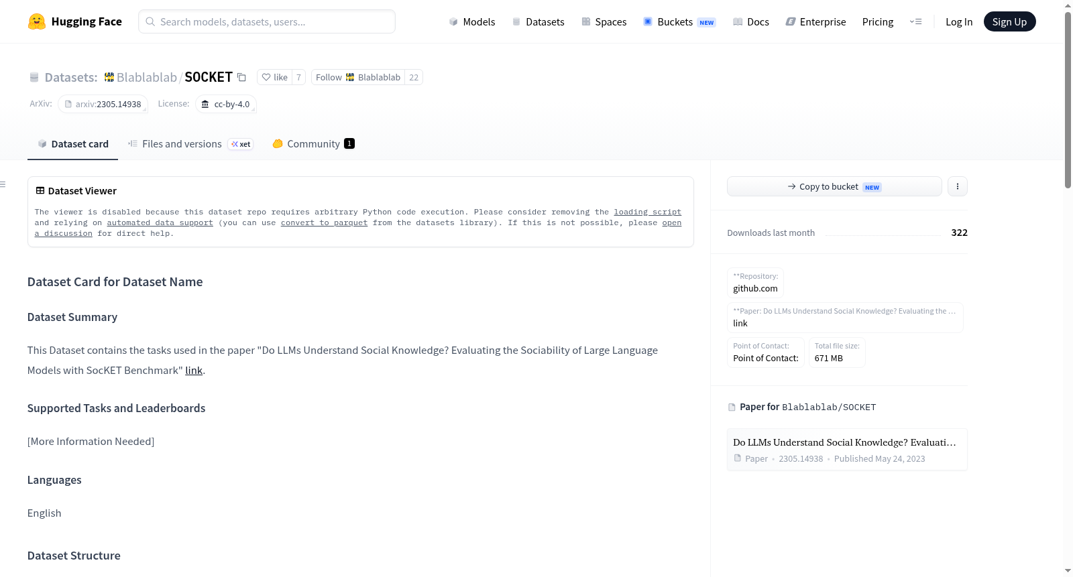Click the Datasets: breadcrumb link
Screen dimensions: 1073x577
click(71, 78)
